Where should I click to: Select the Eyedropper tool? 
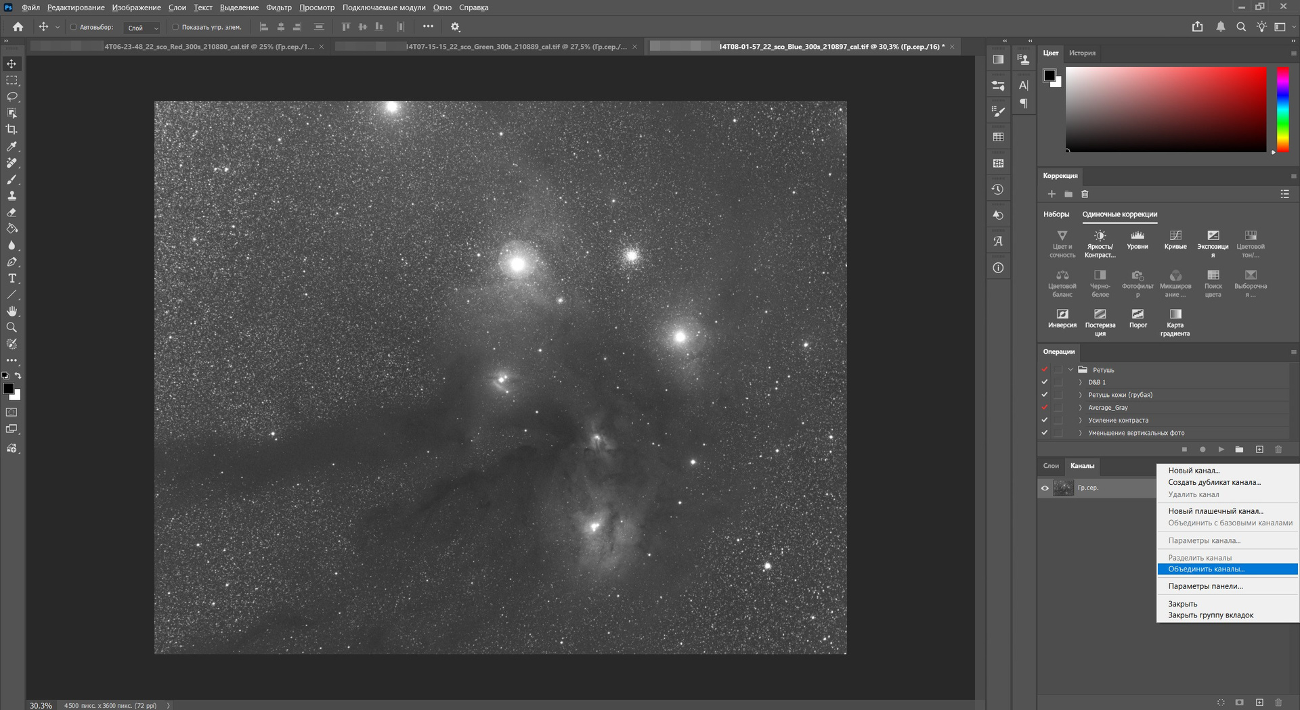point(12,147)
